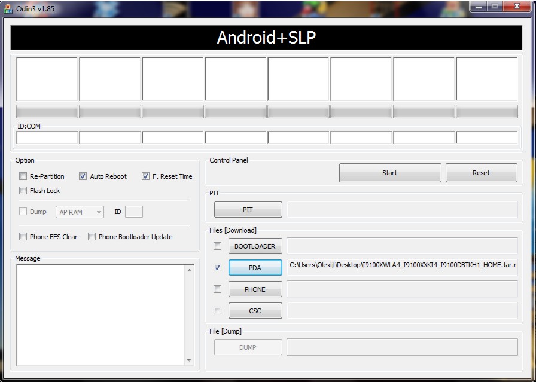This screenshot has height=382, width=536.
Task: Close the Odin3 window
Action: (517, 7)
